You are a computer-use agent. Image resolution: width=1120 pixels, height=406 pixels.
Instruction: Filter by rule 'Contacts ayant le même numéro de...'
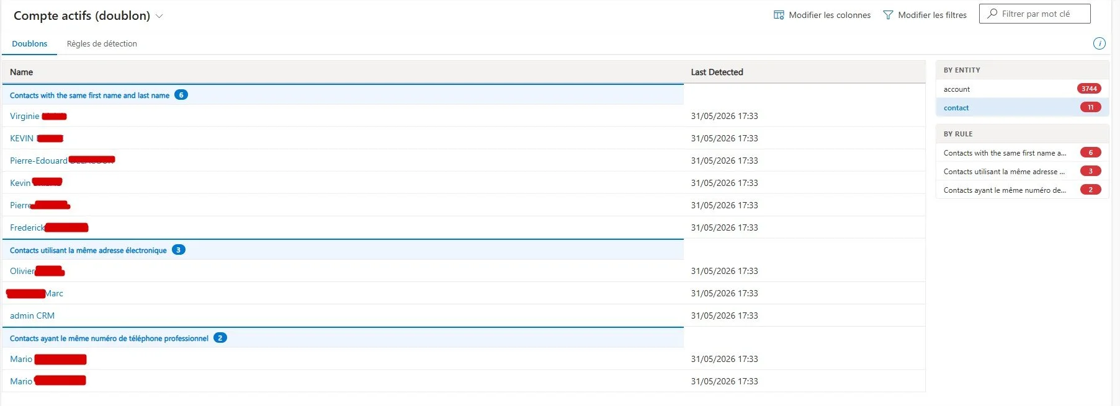coord(1021,190)
